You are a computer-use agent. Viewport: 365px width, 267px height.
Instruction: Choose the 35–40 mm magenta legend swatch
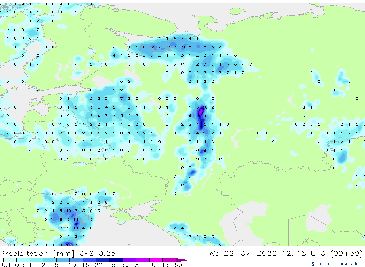coord(142,260)
